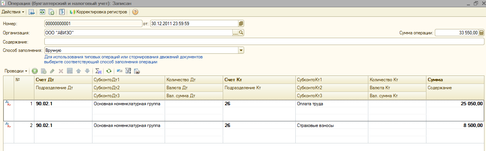486x151 pixels.
Task: Click the Счет Дт column header
Action: 62,80
